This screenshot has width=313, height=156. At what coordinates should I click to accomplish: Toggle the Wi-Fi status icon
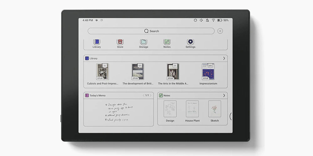tap(213, 20)
